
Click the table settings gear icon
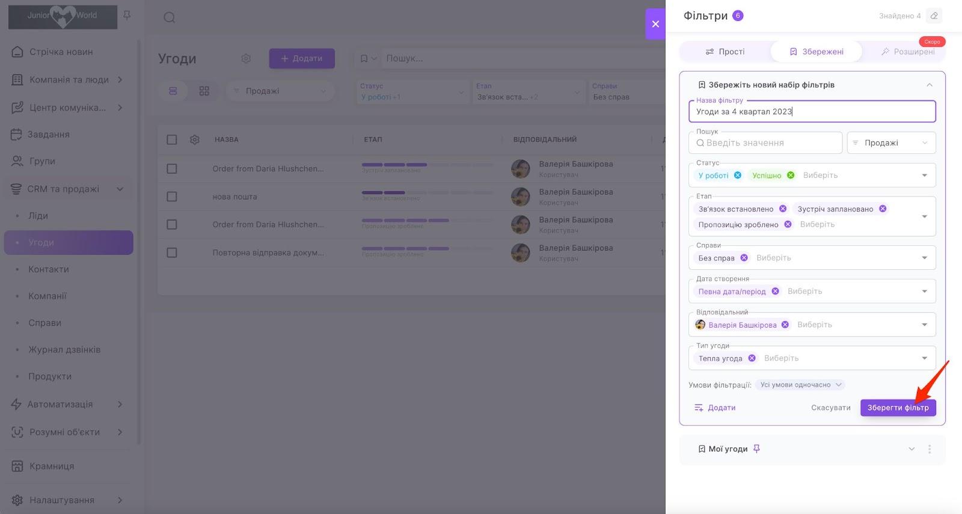pos(195,139)
